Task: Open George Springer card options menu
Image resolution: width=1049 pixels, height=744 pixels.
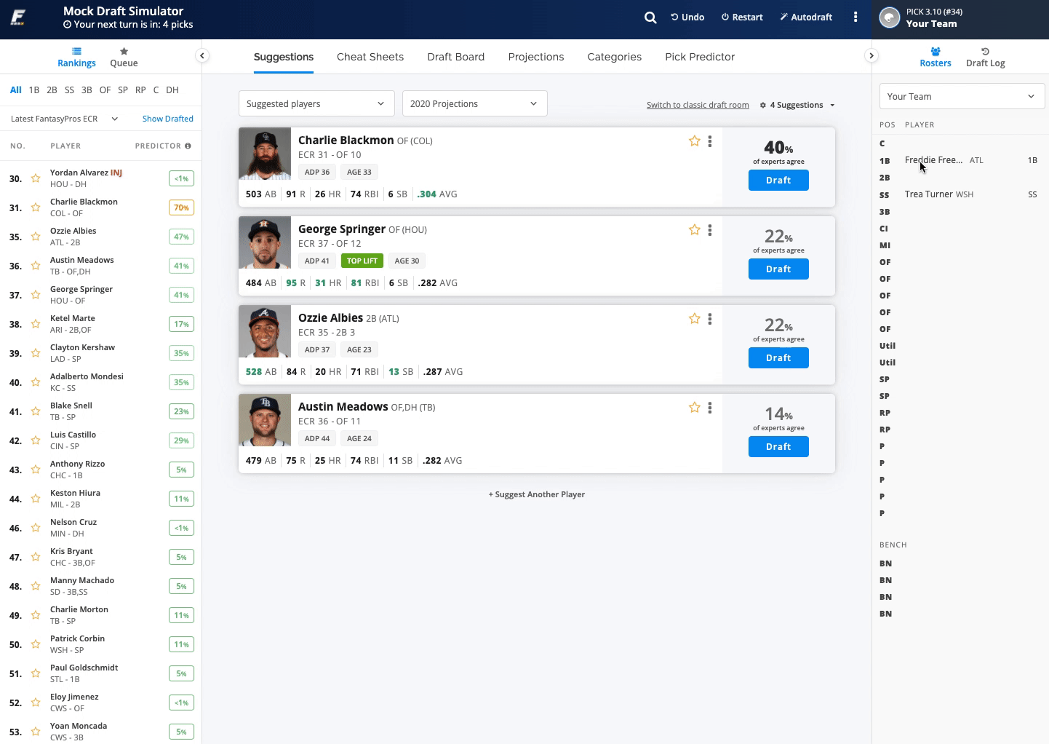Action: 710,230
